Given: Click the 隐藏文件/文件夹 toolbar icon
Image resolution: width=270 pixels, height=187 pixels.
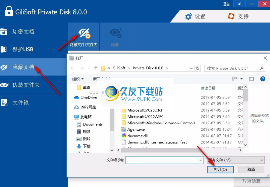Looking at the screenshot, I should [x=84, y=37].
